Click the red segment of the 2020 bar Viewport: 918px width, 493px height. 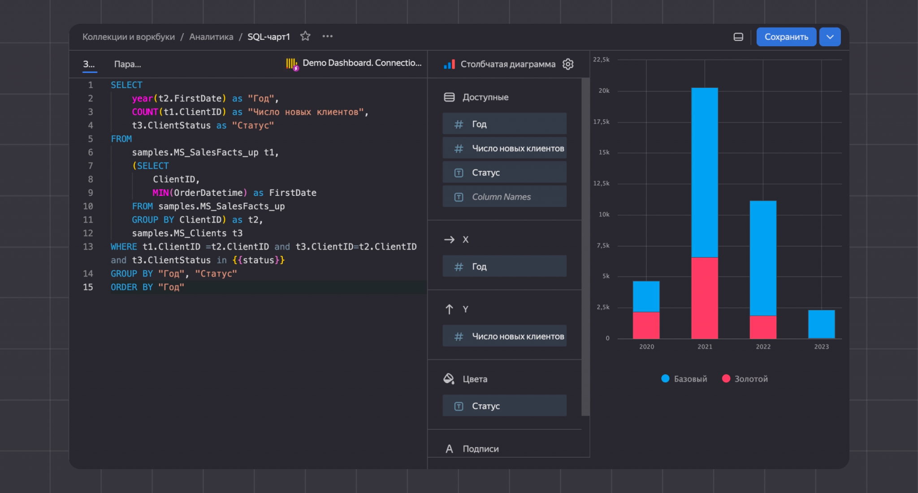(646, 325)
